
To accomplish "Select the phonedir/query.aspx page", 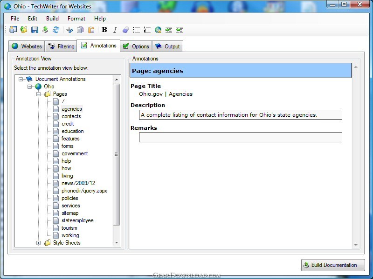I will pyautogui.click(x=84, y=191).
